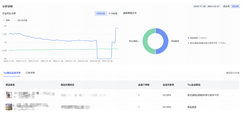Screen dimensions: 246x117
Task: Click the 2% y-axis label
Action: pyautogui.click(x=5, y=26)
